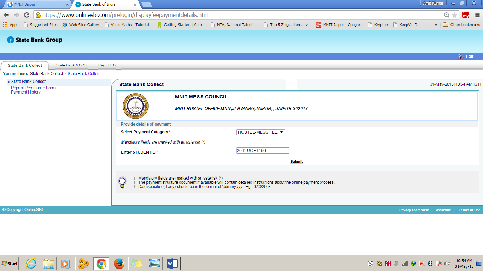Open the Terms of Use link

(470, 210)
